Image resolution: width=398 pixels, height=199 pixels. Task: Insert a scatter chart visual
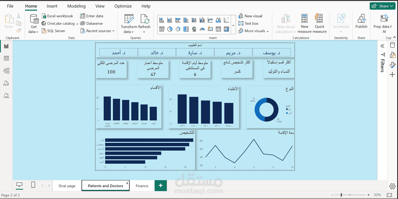click(x=226, y=20)
